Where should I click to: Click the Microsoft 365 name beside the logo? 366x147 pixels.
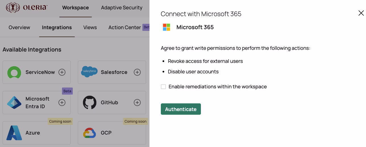pos(195,27)
